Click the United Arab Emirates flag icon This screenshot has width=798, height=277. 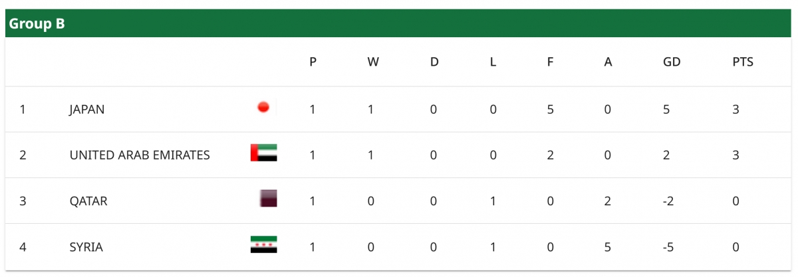coord(263,153)
